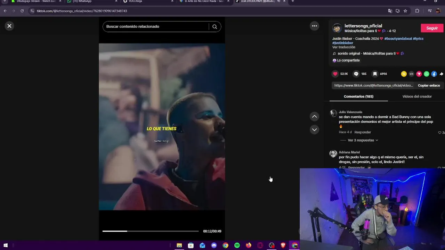Click Ver traducción under the caption
The width and height of the screenshot is (445, 250).
343,47
